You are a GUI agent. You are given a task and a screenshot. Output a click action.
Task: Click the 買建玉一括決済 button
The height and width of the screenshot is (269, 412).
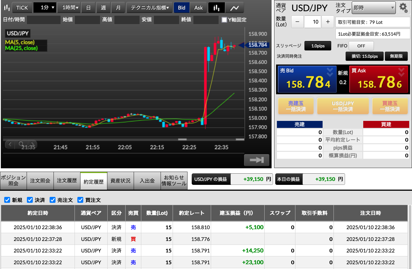(x=390, y=106)
